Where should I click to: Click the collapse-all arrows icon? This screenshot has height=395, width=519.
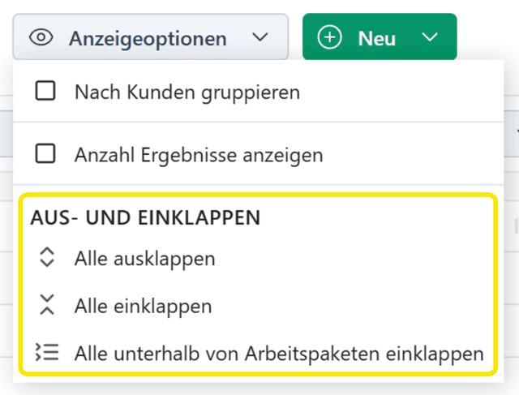[47, 306]
